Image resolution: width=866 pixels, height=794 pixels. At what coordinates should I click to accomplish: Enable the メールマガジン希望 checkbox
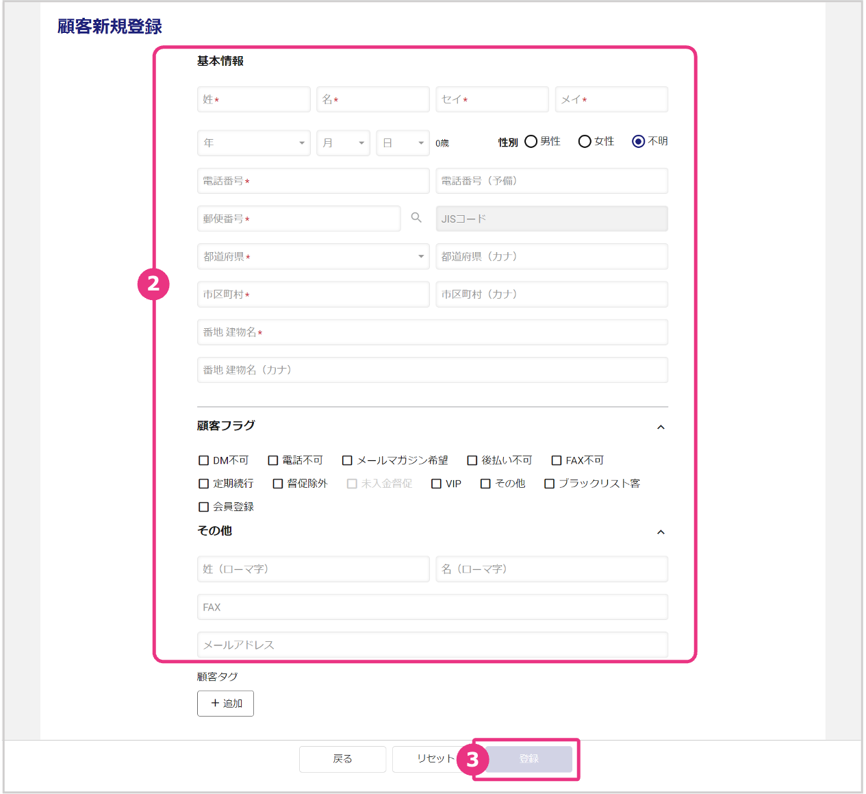click(348, 460)
